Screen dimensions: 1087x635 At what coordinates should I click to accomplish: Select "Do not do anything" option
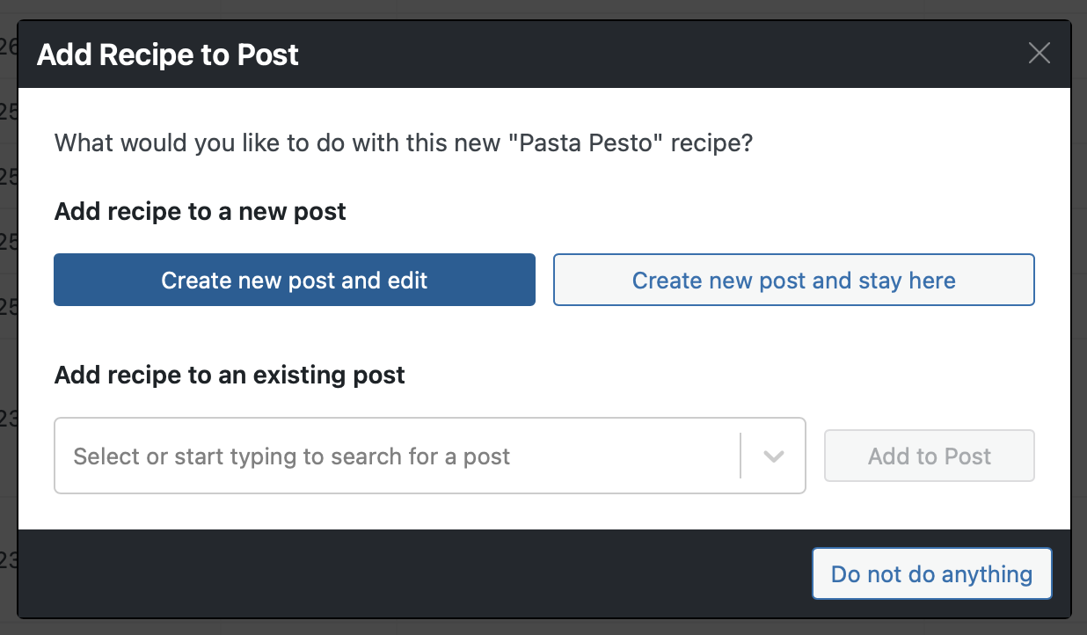point(931,574)
